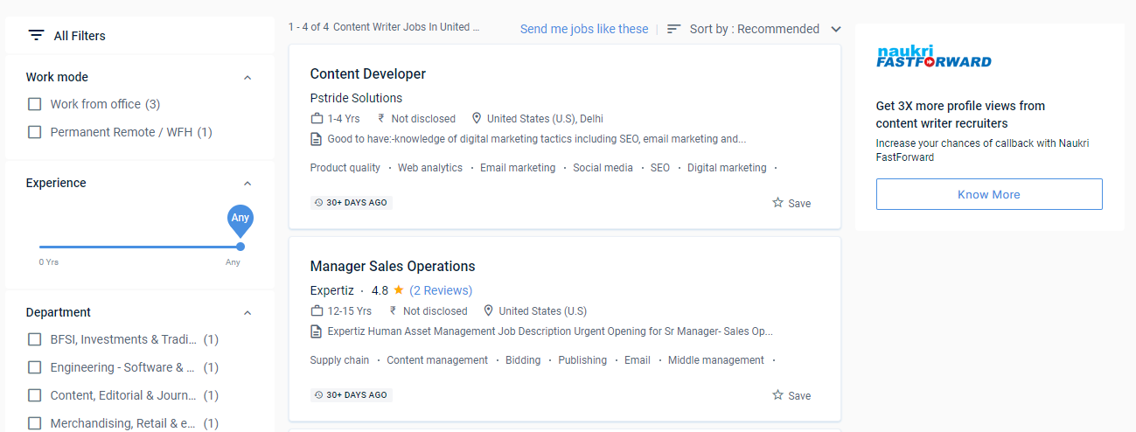Open the All Filters icon

[x=36, y=36]
